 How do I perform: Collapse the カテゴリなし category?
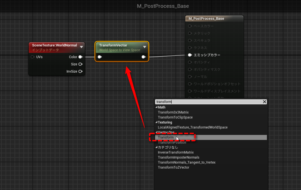156,147
